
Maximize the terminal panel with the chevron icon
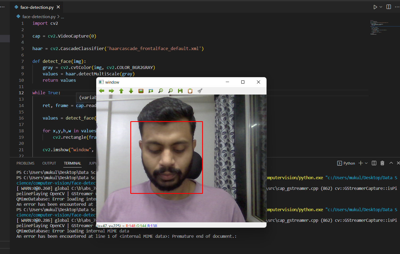(391, 163)
